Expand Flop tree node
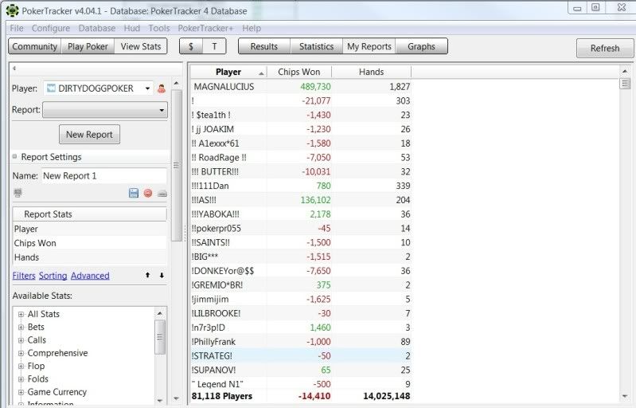Viewport: 636px width, 408px height. coord(21,367)
